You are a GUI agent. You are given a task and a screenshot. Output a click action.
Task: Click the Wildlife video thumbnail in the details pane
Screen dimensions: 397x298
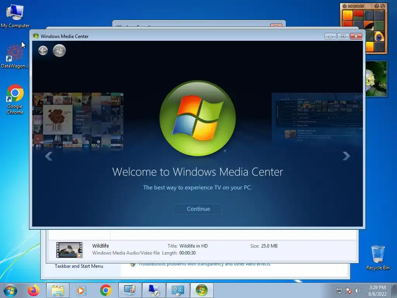[69, 250]
